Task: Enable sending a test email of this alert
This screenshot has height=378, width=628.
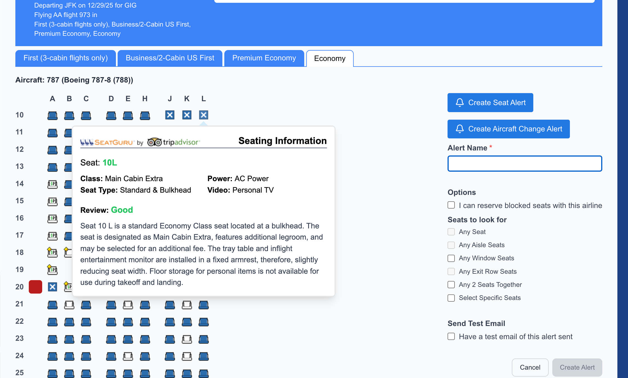Action: click(x=451, y=337)
